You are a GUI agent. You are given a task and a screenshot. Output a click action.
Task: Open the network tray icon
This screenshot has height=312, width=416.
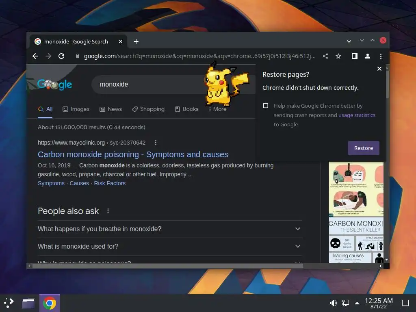tap(345, 303)
